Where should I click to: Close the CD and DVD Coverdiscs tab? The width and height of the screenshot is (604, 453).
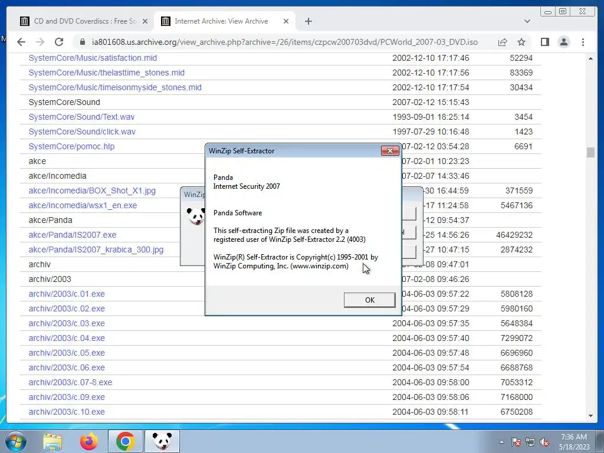coord(145,21)
